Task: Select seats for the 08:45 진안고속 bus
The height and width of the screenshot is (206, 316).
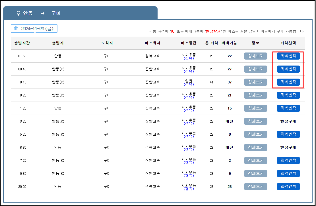Action: tap(288, 69)
